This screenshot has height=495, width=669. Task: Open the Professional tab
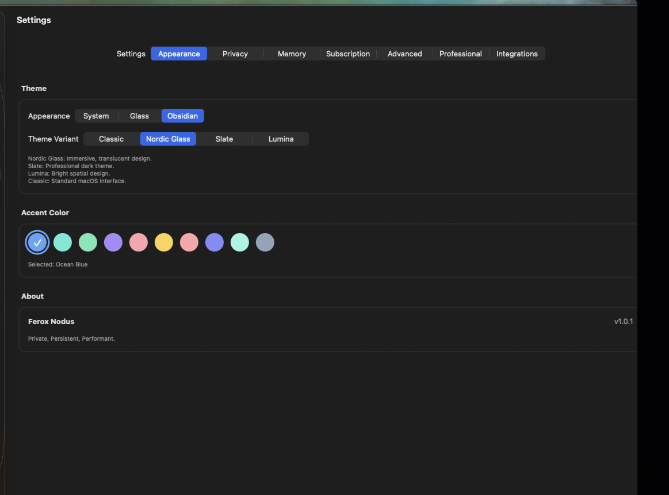pos(460,54)
